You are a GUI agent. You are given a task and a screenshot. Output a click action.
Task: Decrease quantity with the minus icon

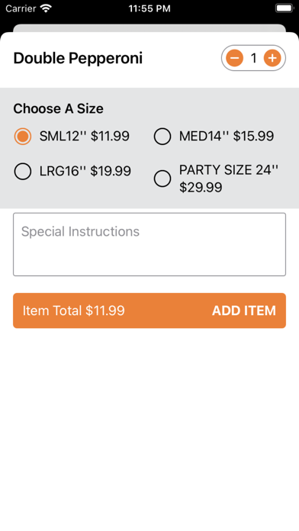pos(235,58)
